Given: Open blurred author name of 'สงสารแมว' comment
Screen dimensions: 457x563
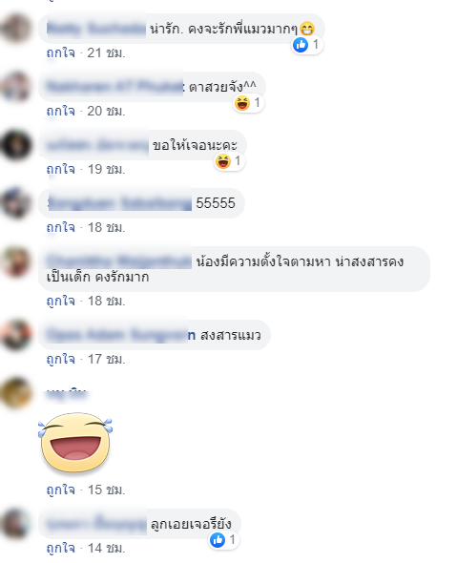Looking at the screenshot, I should [121, 335].
